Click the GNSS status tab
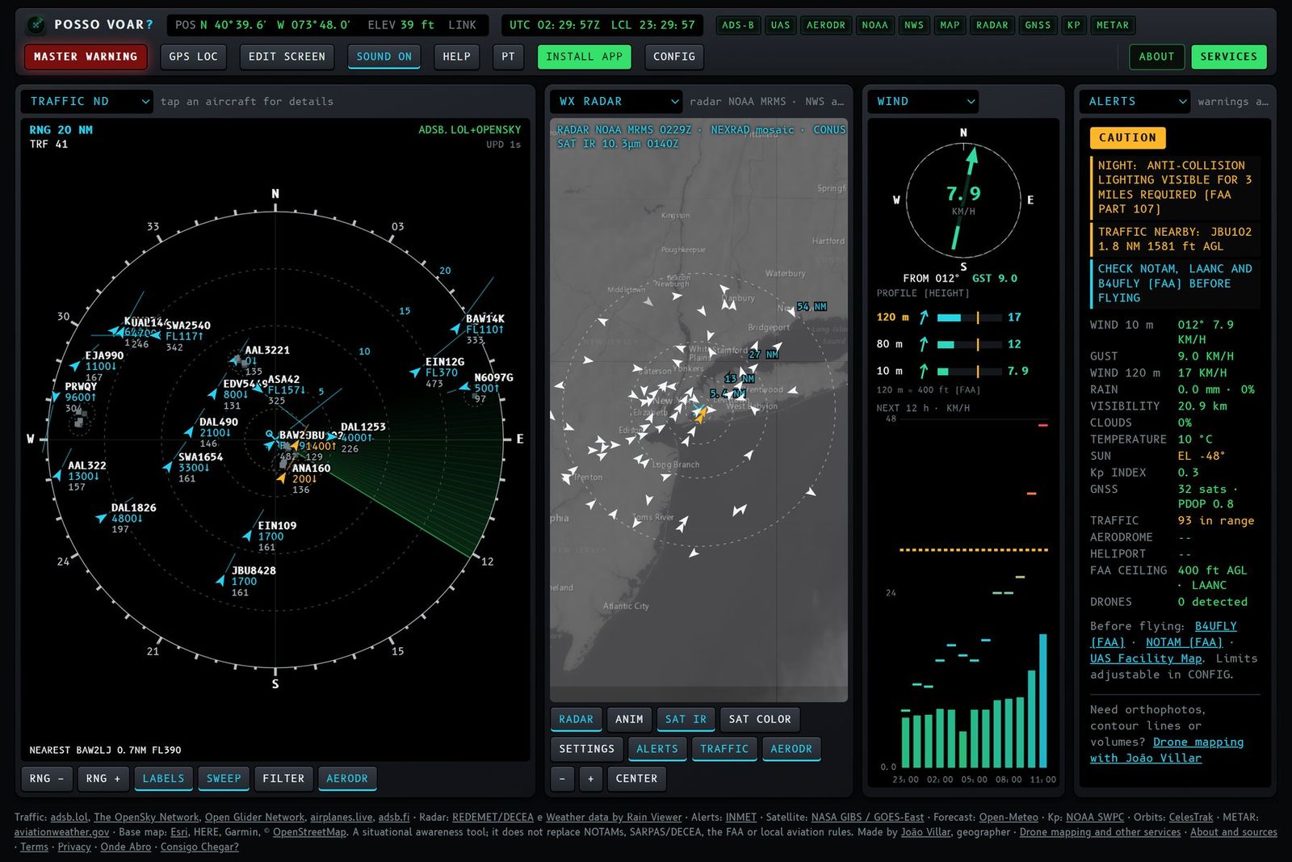1292x862 pixels. click(1038, 25)
